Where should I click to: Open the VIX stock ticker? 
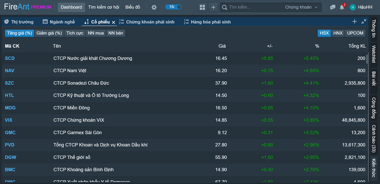pyautogui.click(x=9, y=120)
